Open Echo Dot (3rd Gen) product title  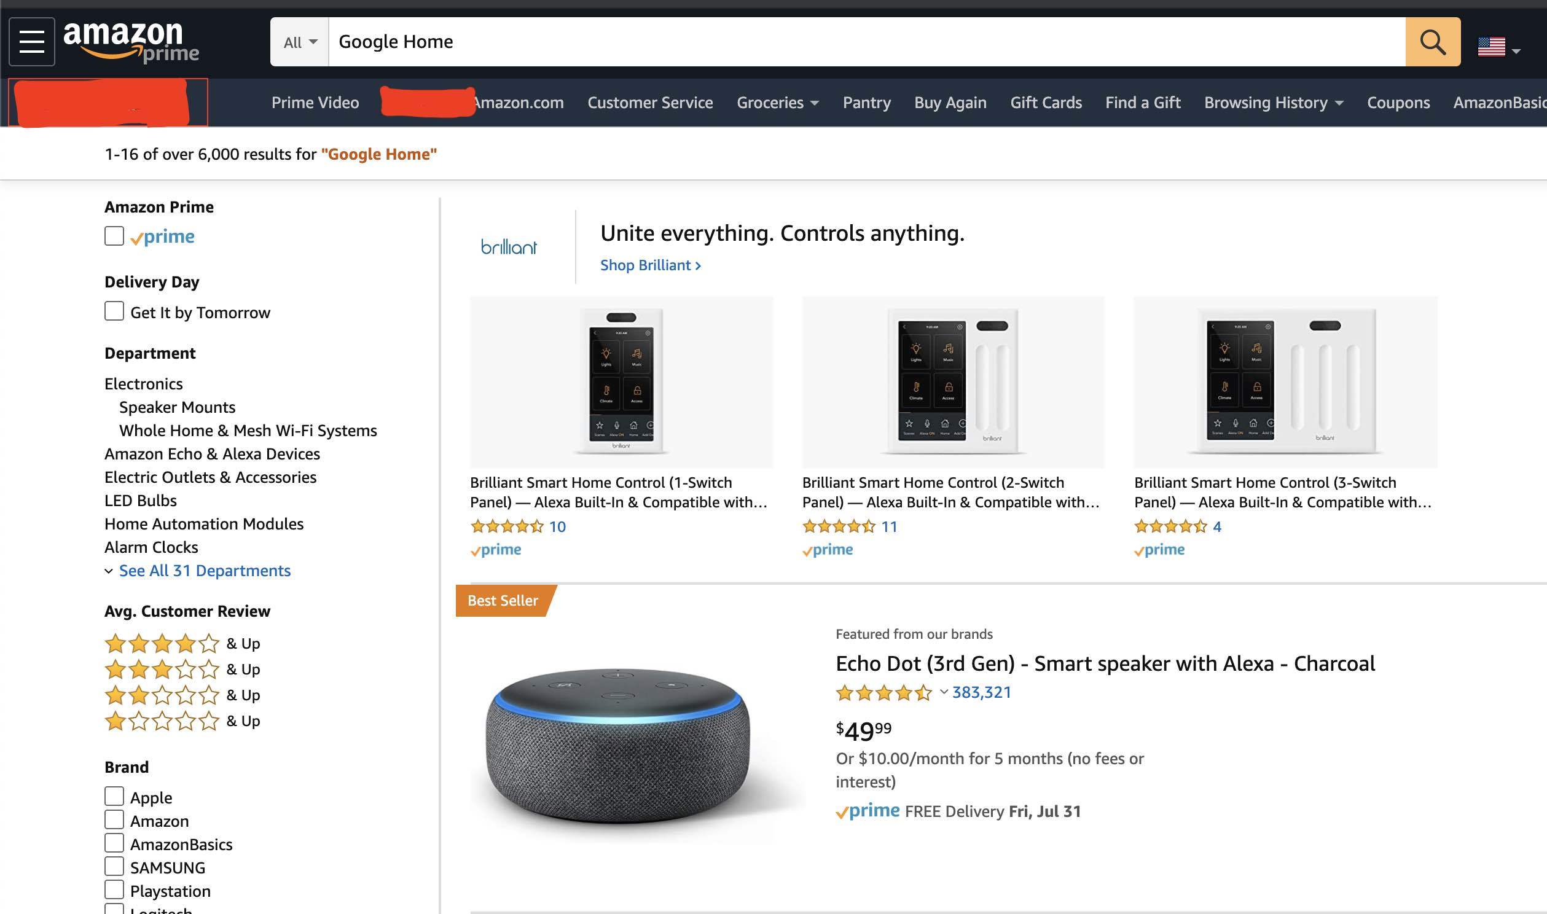(x=1105, y=663)
